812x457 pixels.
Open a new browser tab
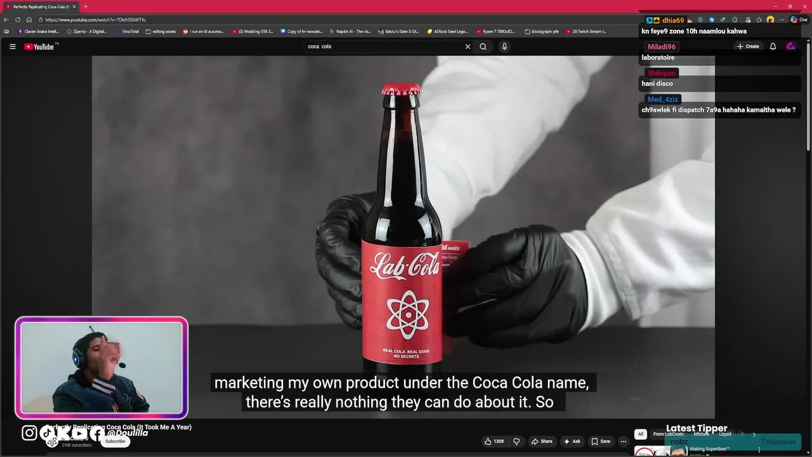(86, 6)
